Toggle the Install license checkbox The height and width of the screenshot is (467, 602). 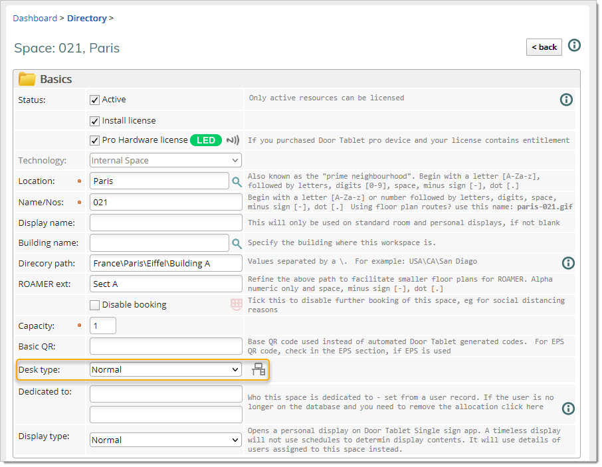(x=94, y=121)
